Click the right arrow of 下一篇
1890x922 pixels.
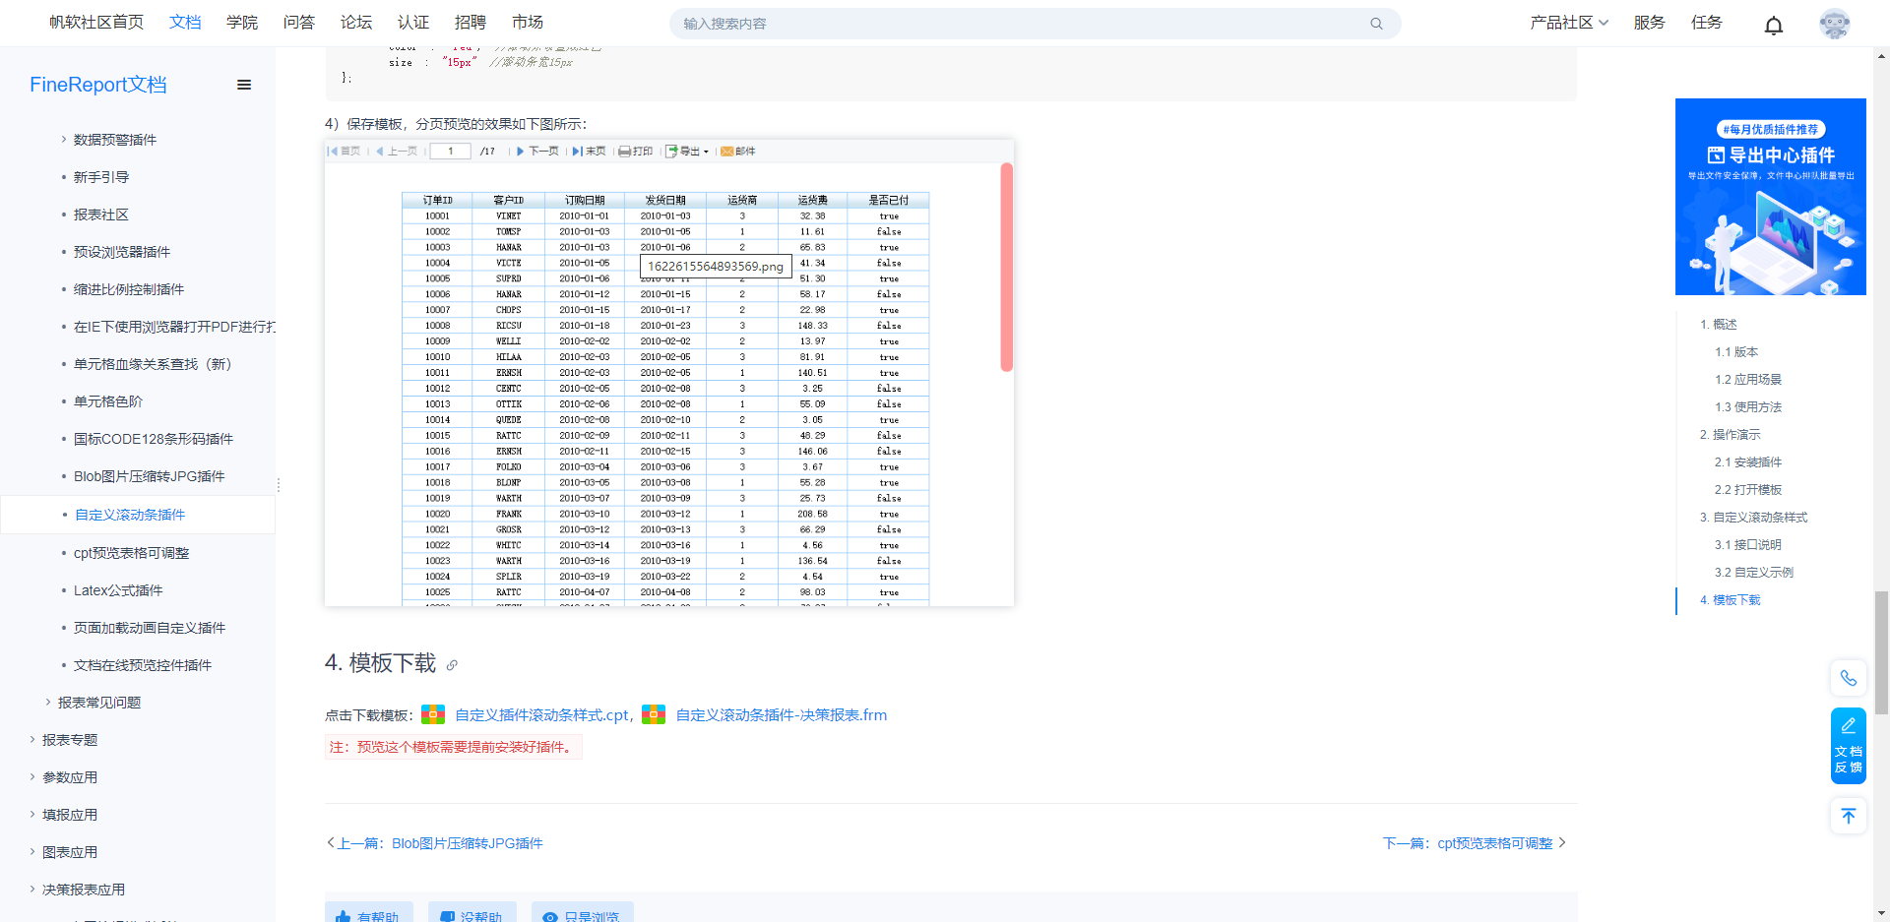coord(1562,843)
